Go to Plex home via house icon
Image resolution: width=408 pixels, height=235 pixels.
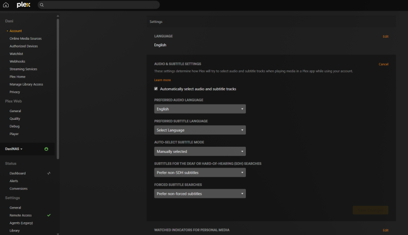(6, 5)
